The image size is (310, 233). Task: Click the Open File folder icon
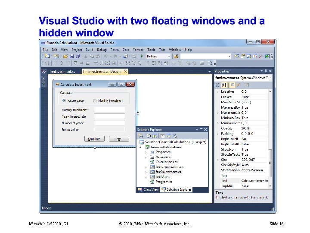66,56
